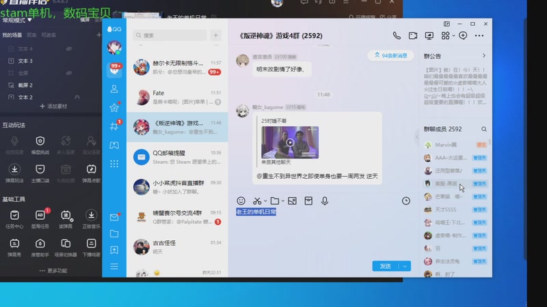Open favorites bookmark icon in QQ sidebar

(114, 250)
